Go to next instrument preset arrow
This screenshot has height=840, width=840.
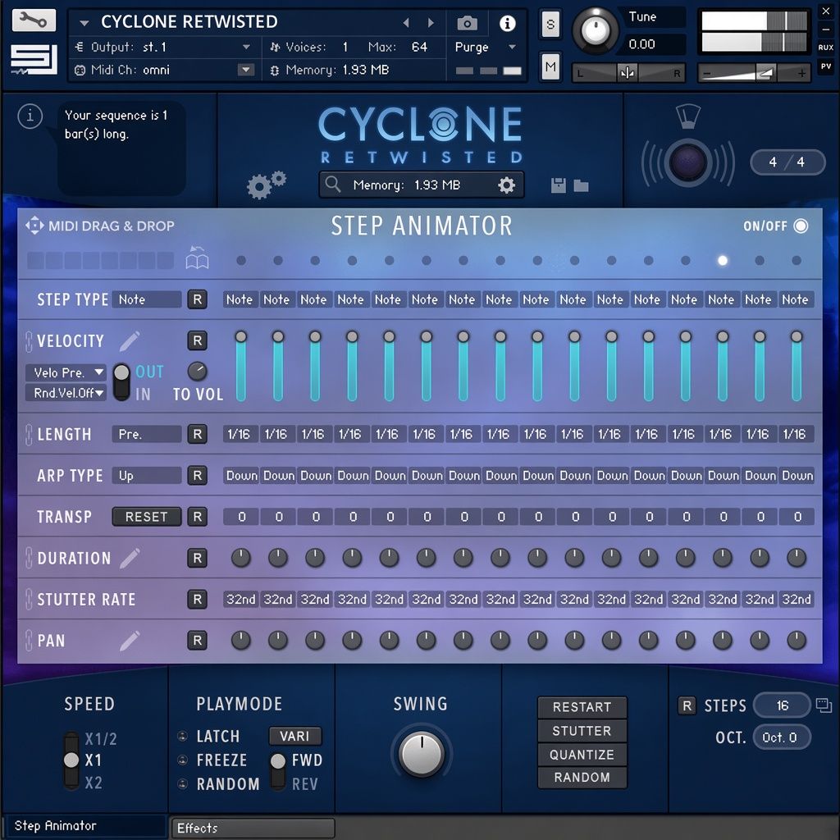[x=431, y=22]
